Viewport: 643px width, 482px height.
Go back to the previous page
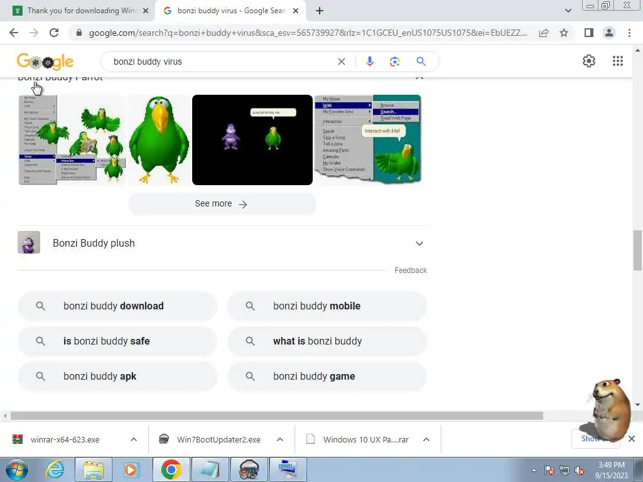[x=14, y=33]
